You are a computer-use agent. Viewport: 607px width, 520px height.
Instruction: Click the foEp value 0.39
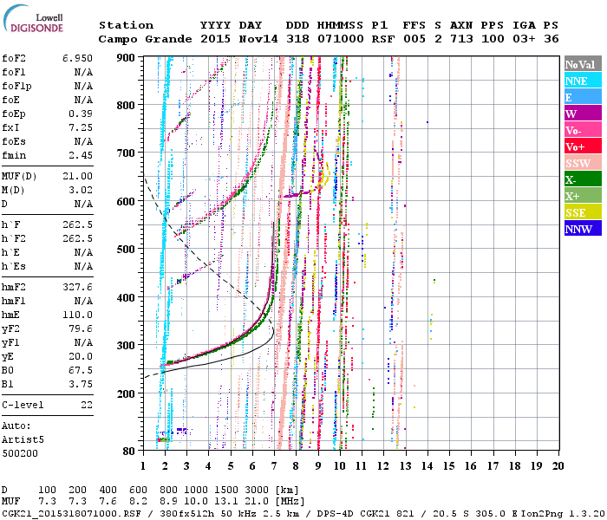tap(81, 114)
